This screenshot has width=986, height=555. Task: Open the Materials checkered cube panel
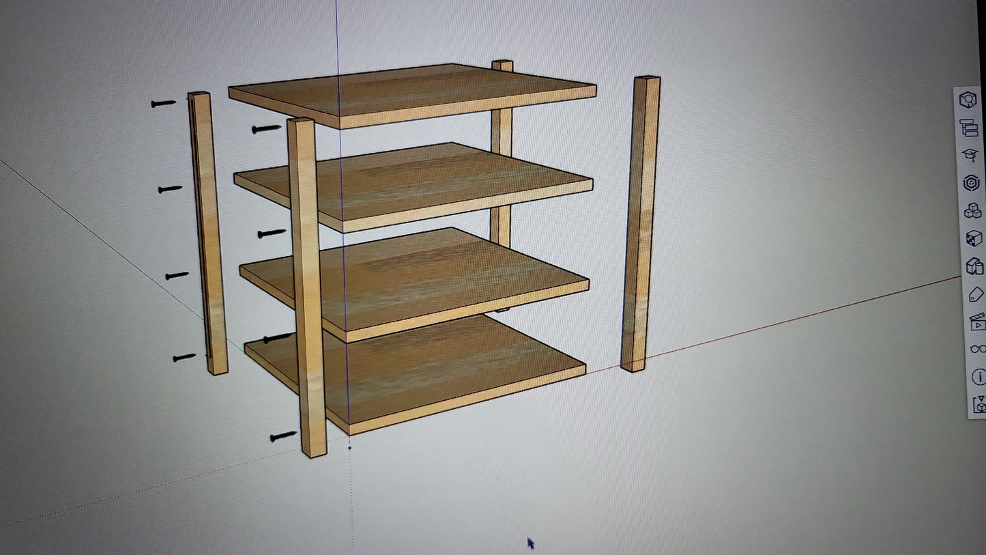click(974, 238)
